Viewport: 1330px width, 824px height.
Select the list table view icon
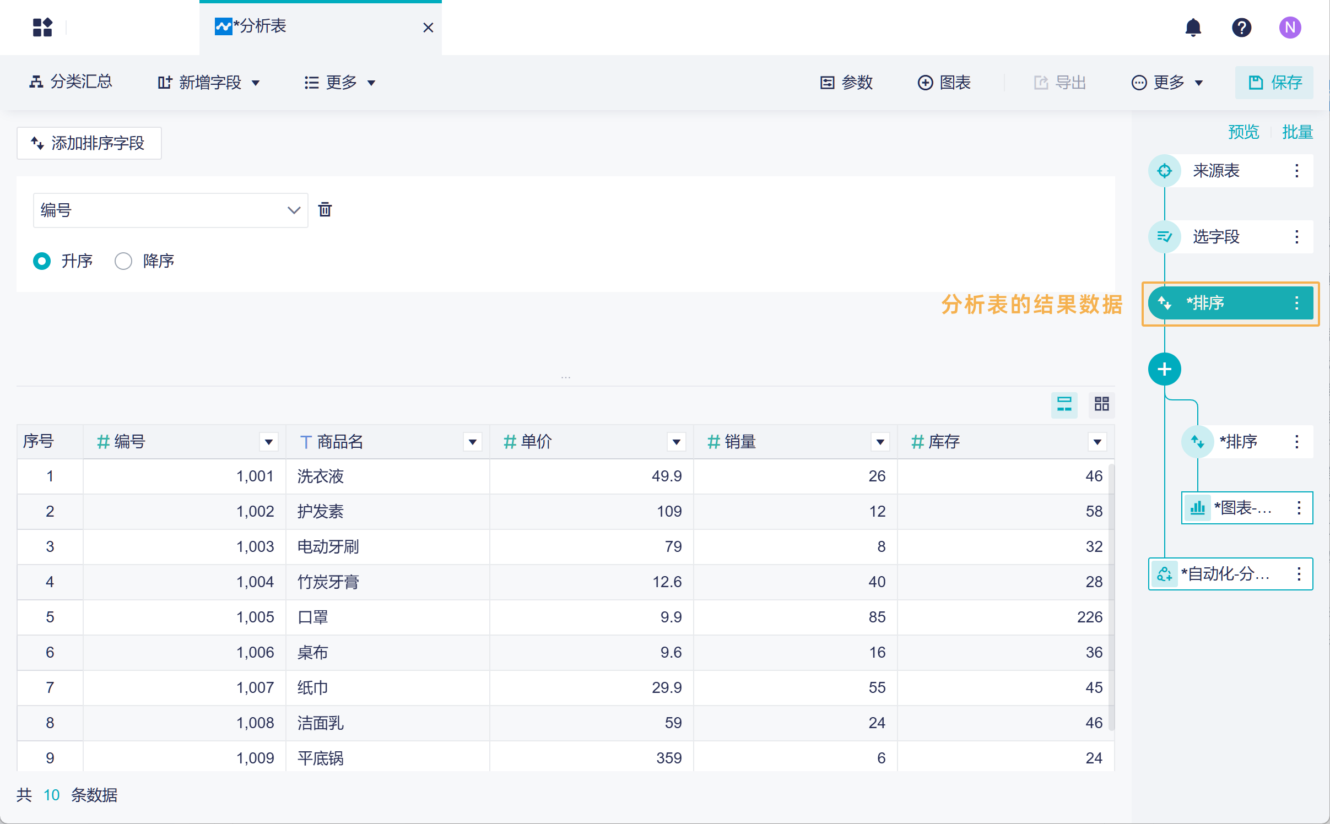[1064, 404]
